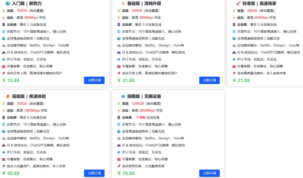This screenshot has height=178, width=303.
Task: Click the ¥ 31.88 price on 标准版
Action: (241, 80)
